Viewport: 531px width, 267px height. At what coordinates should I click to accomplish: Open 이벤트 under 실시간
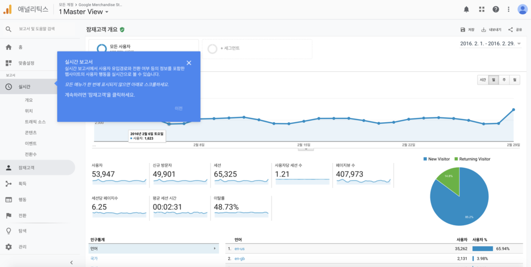point(31,143)
